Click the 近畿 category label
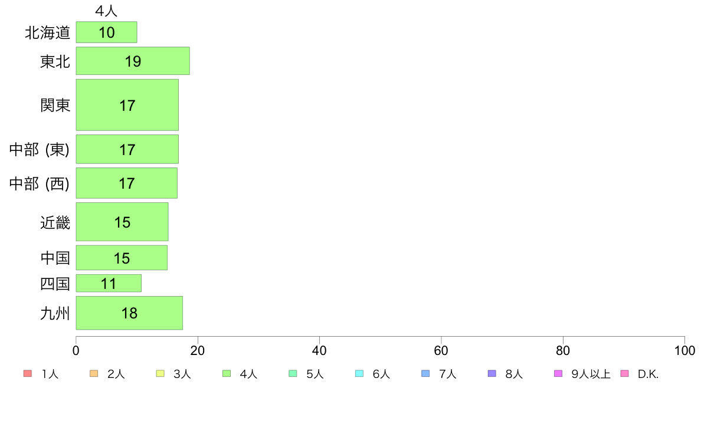This screenshot has height=434, width=701. point(55,222)
